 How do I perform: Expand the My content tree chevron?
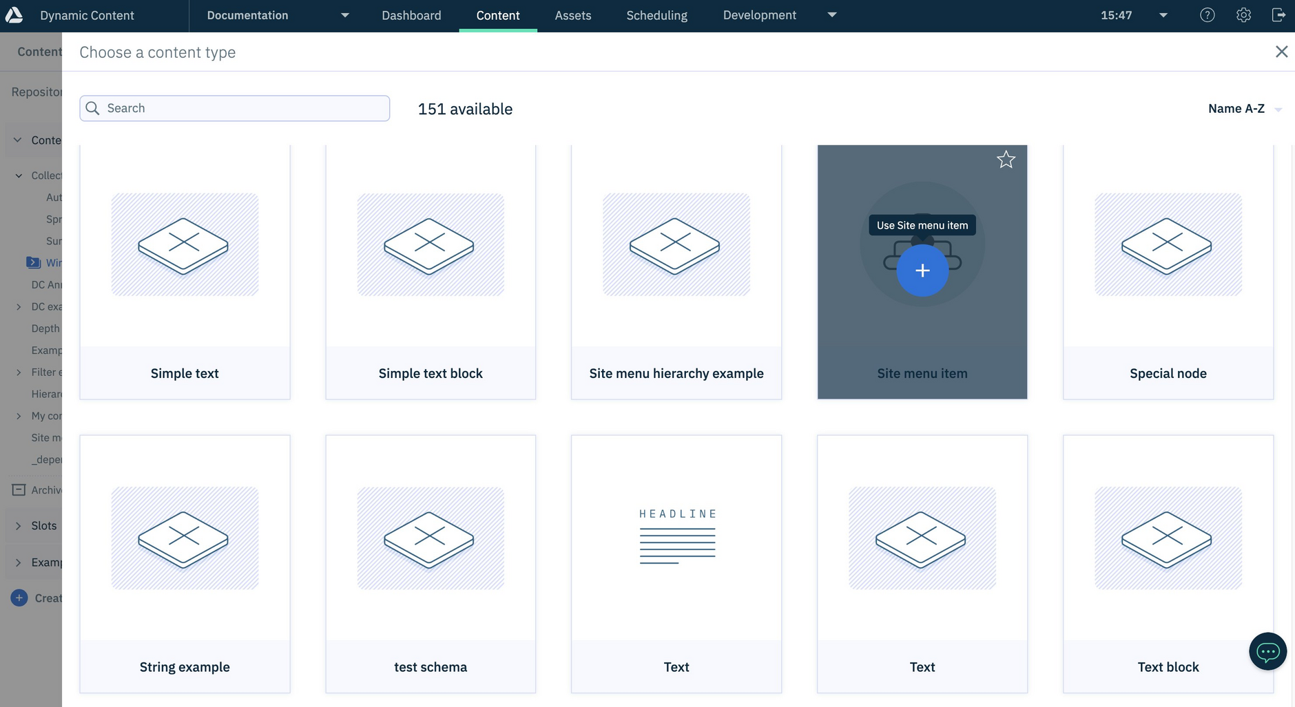tap(19, 416)
